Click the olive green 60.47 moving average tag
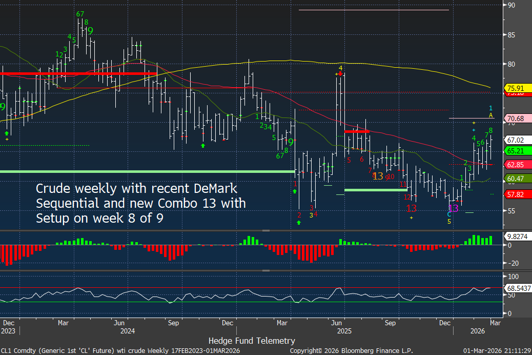532x355 pixels. point(514,179)
